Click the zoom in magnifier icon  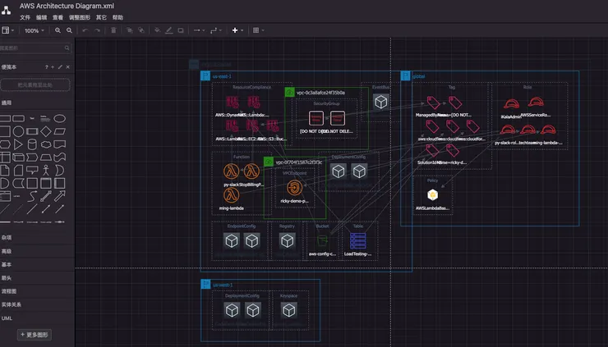[58, 30]
